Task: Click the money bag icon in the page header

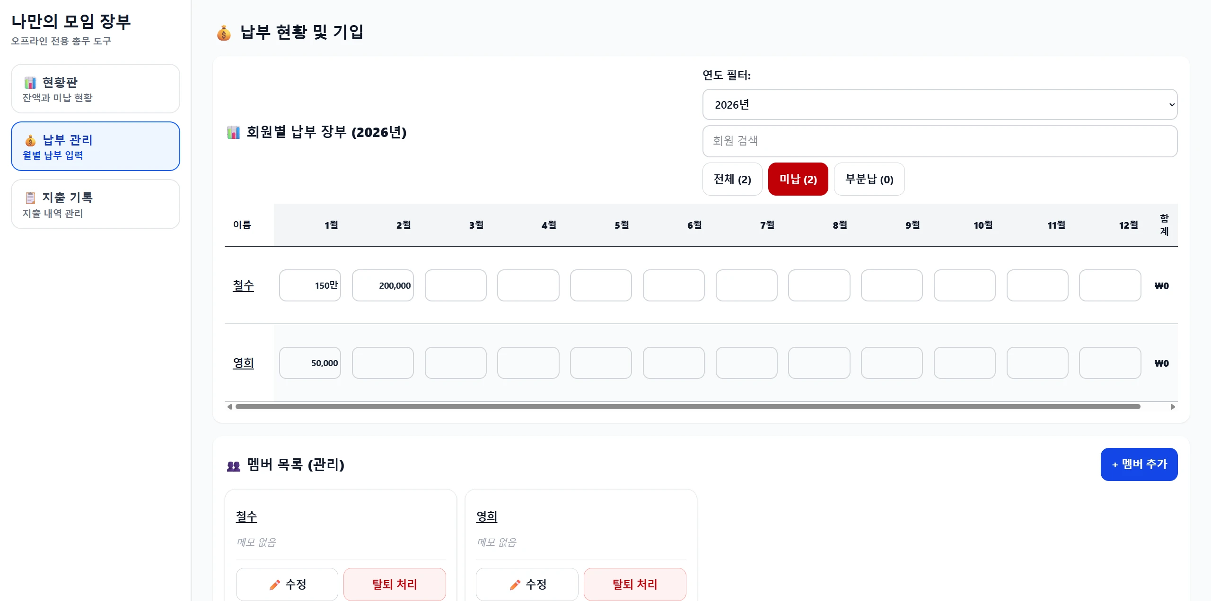Action: tap(224, 33)
